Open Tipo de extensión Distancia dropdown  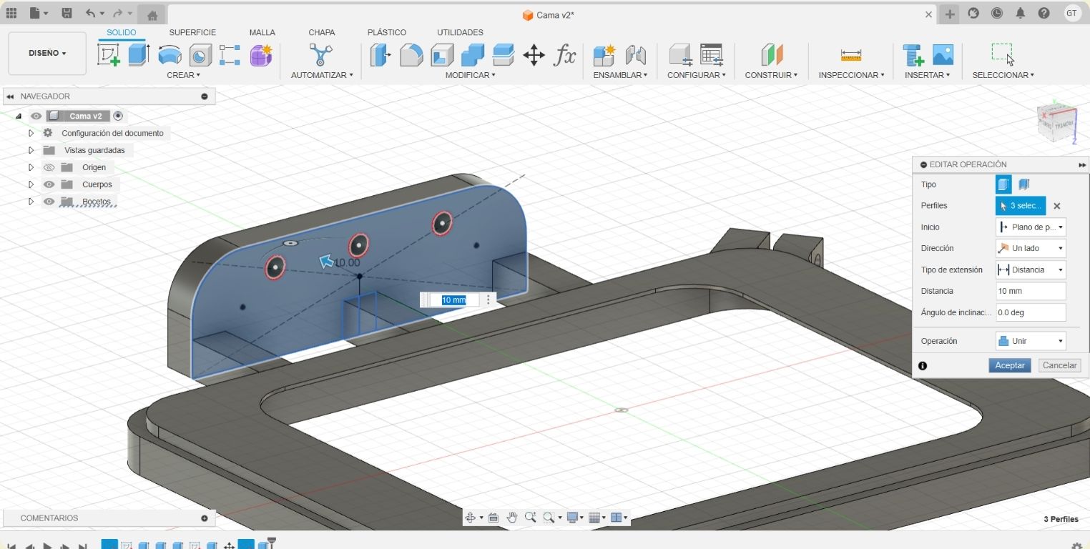point(1031,269)
